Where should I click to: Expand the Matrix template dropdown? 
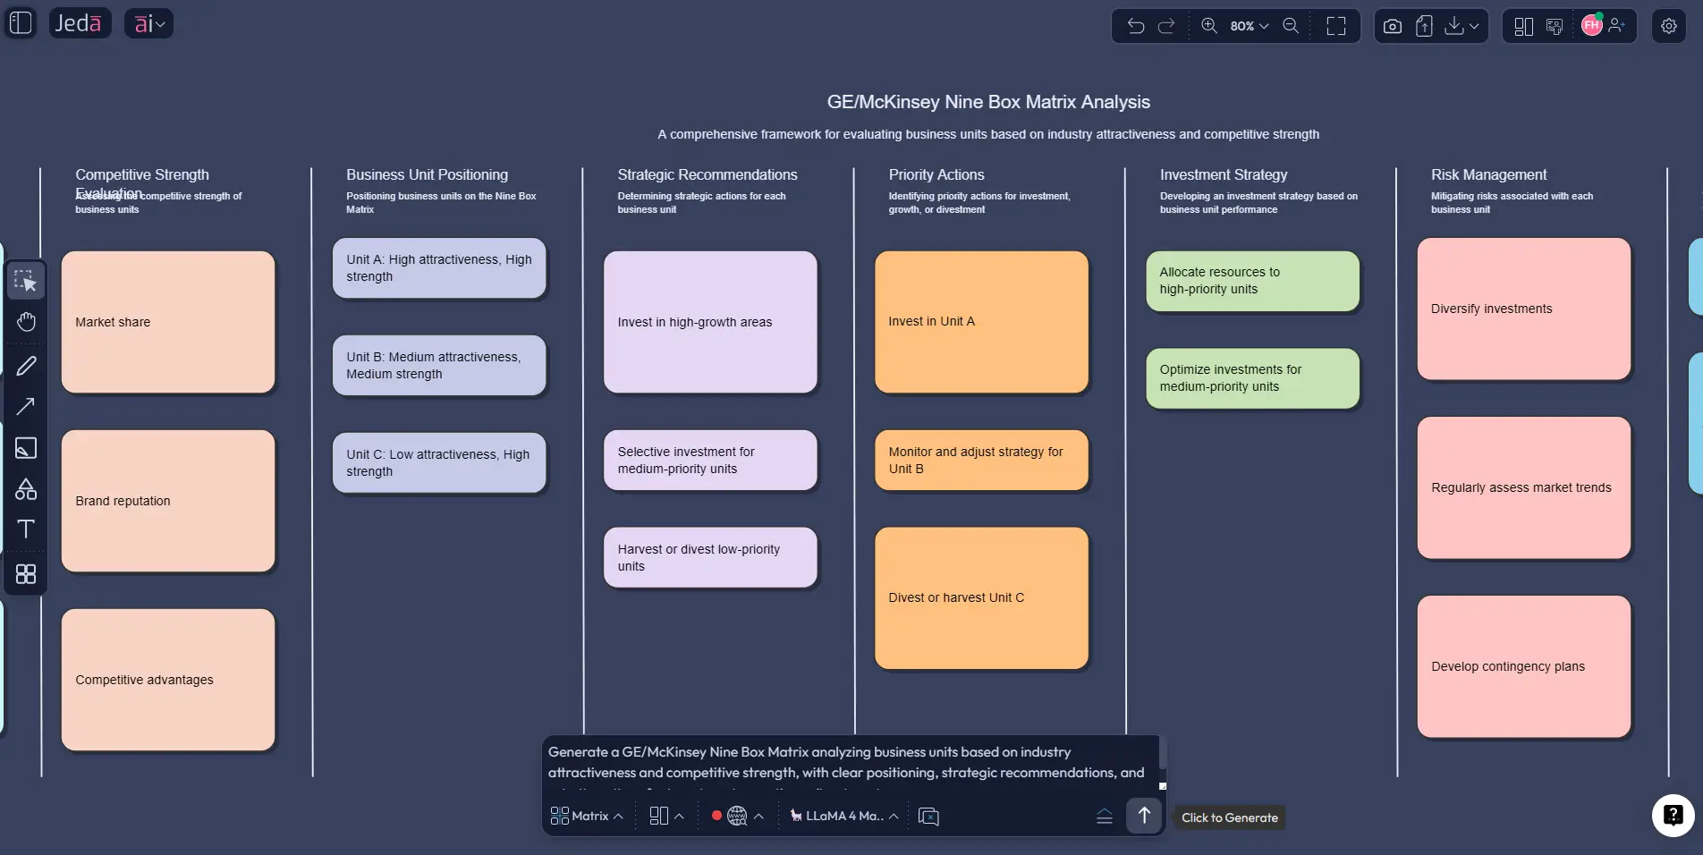coord(587,816)
